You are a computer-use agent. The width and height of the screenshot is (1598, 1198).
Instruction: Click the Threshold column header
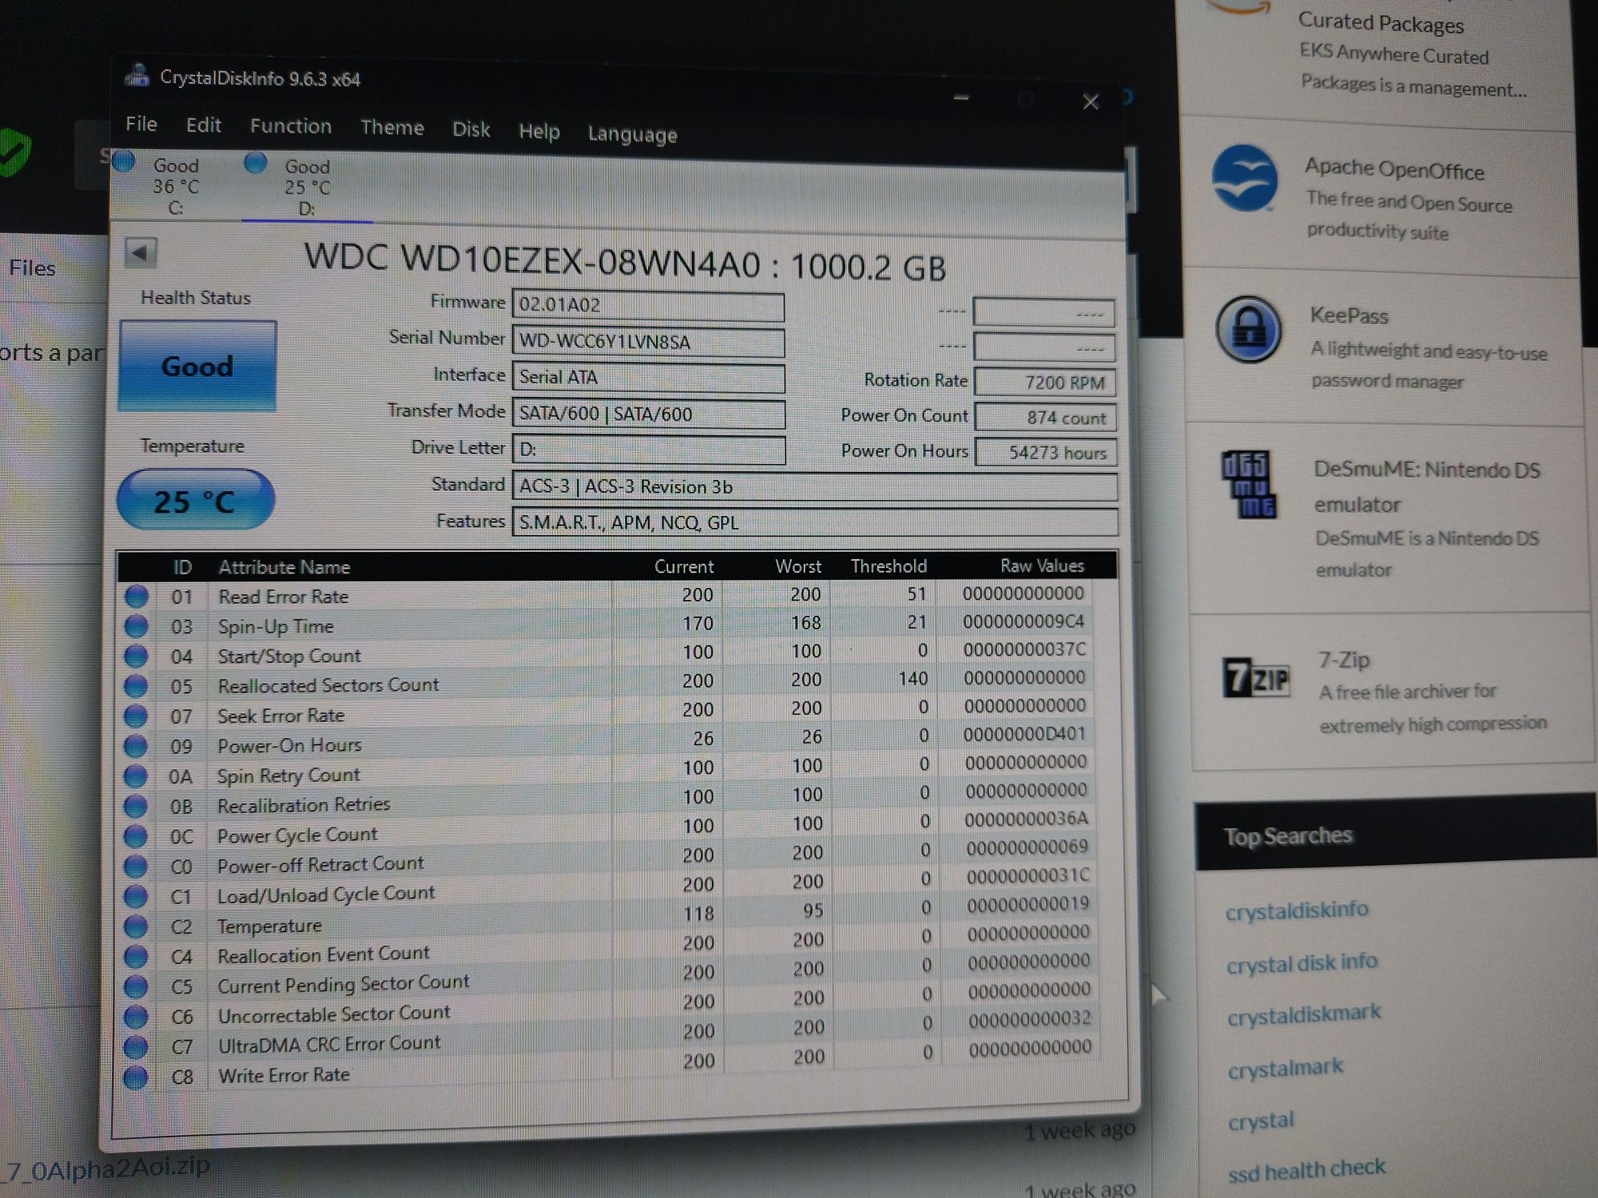pos(888,565)
